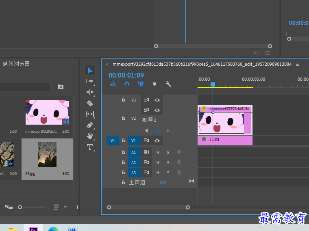
Task: Select the Razor tool
Action: 90,103
